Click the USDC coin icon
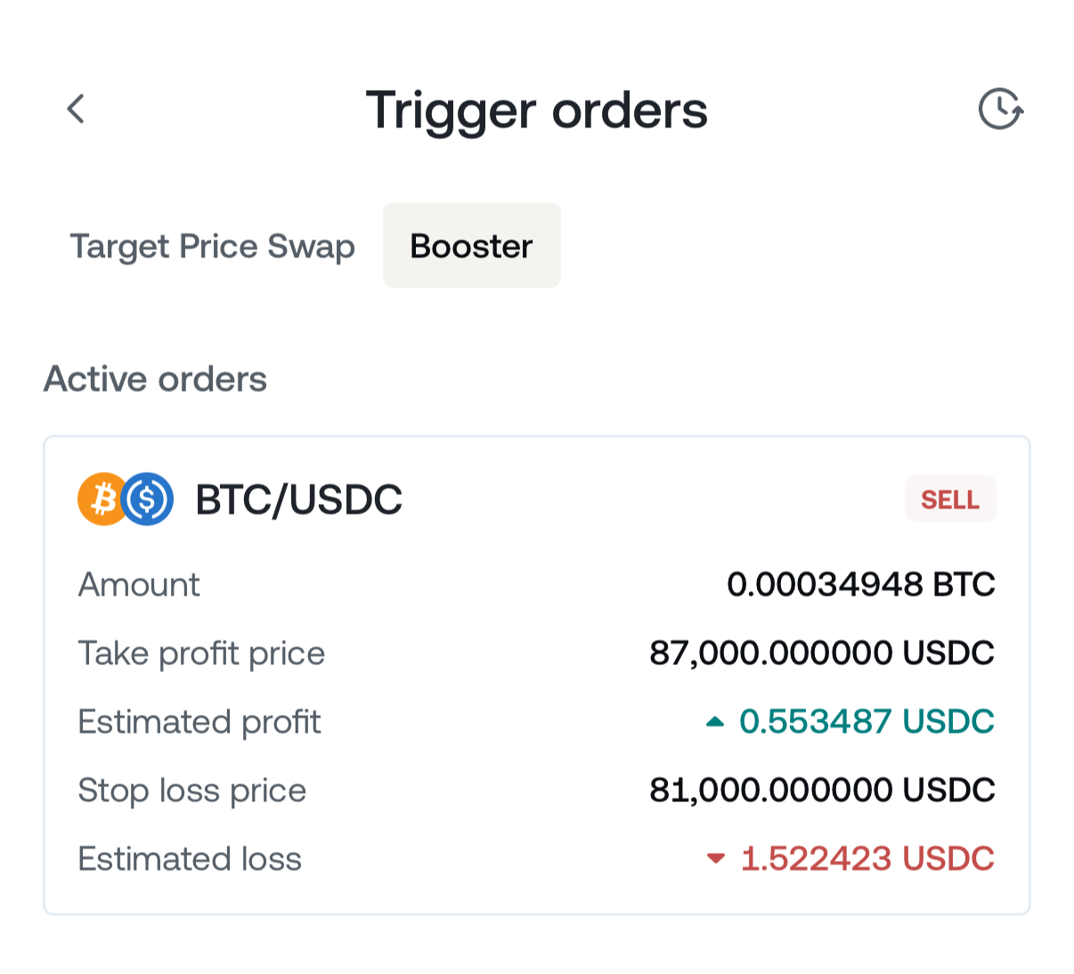Image resolution: width=1074 pixels, height=974 pixels. 149,499
